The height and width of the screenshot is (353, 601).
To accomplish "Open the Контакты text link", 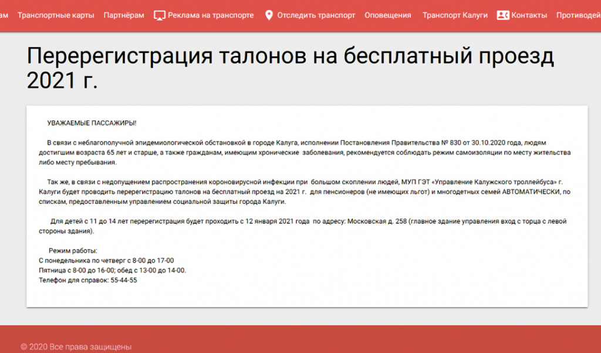I will [529, 15].
